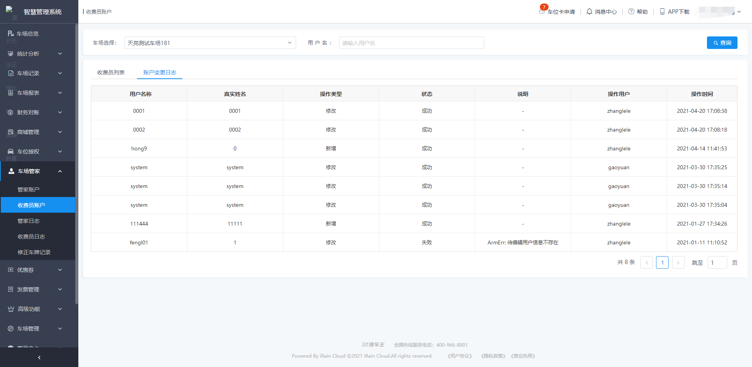Click the blue 查询 search button
Screen dimensions: 752x367
722,43
